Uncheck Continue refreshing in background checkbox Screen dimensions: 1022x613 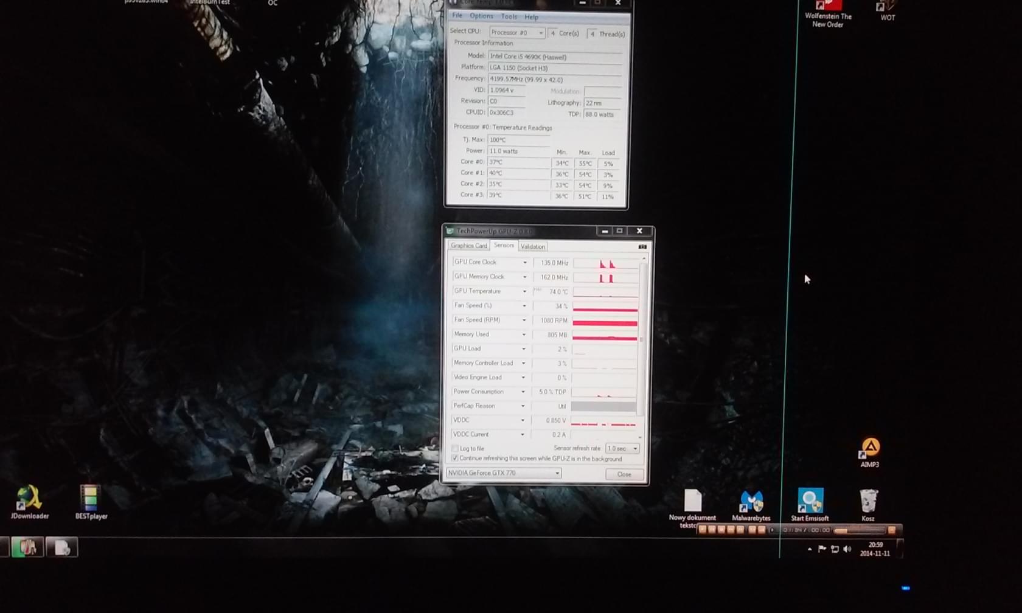[454, 458]
